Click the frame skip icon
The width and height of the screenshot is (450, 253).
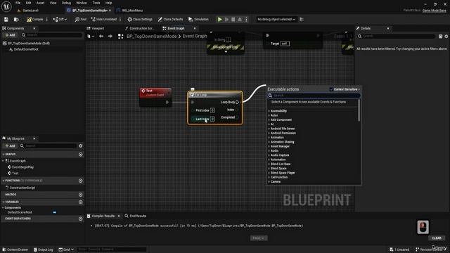[x=226, y=19]
